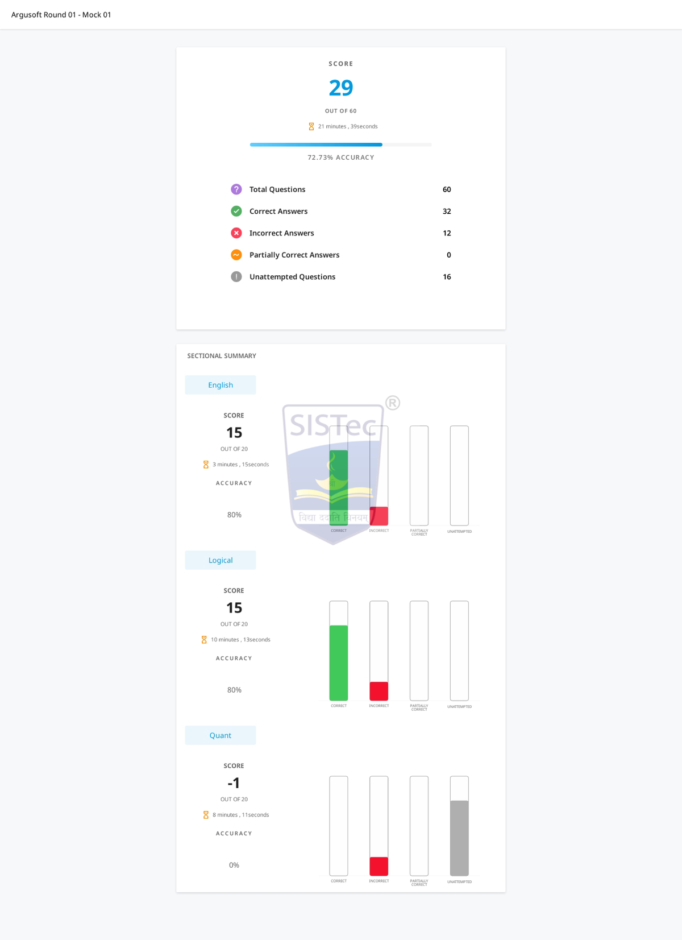Click the Logical section red Incorrect bar
This screenshot has width=682, height=940.
pyautogui.click(x=379, y=691)
